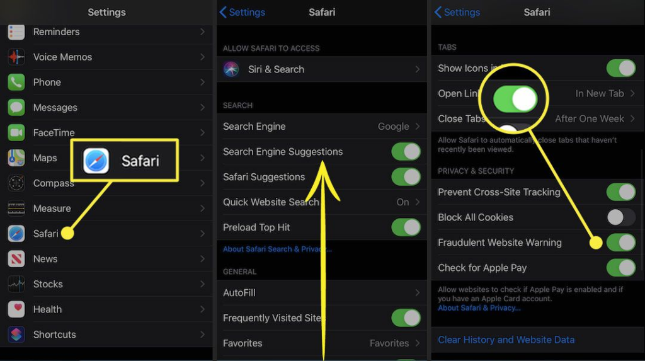Tap the Shortcuts app icon
The image size is (645, 361).
pos(16,335)
